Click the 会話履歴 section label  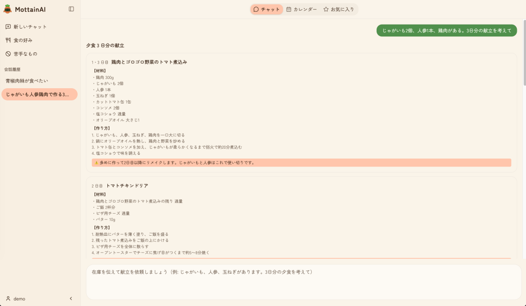[x=12, y=69]
